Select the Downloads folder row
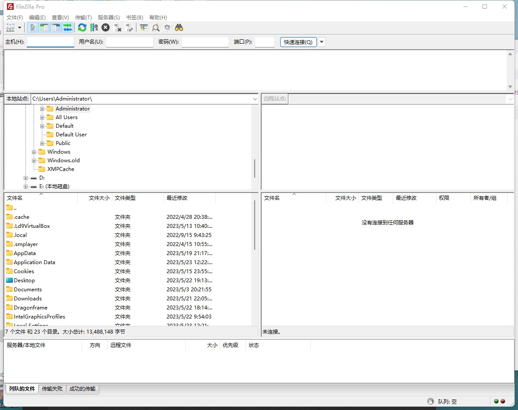Viewport: 518px width, 410px height. [128, 299]
